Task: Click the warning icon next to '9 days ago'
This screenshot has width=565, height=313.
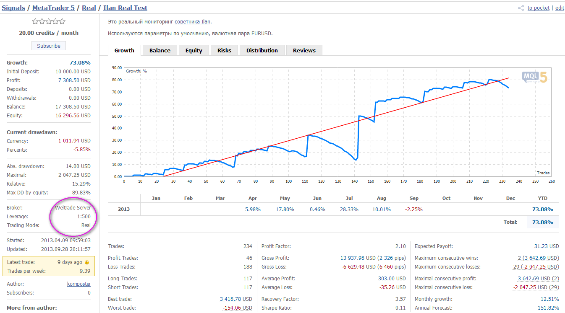Action: tap(87, 262)
